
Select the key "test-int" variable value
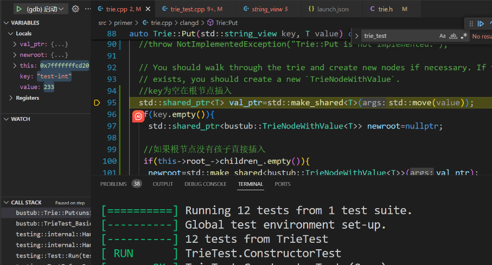click(x=54, y=76)
